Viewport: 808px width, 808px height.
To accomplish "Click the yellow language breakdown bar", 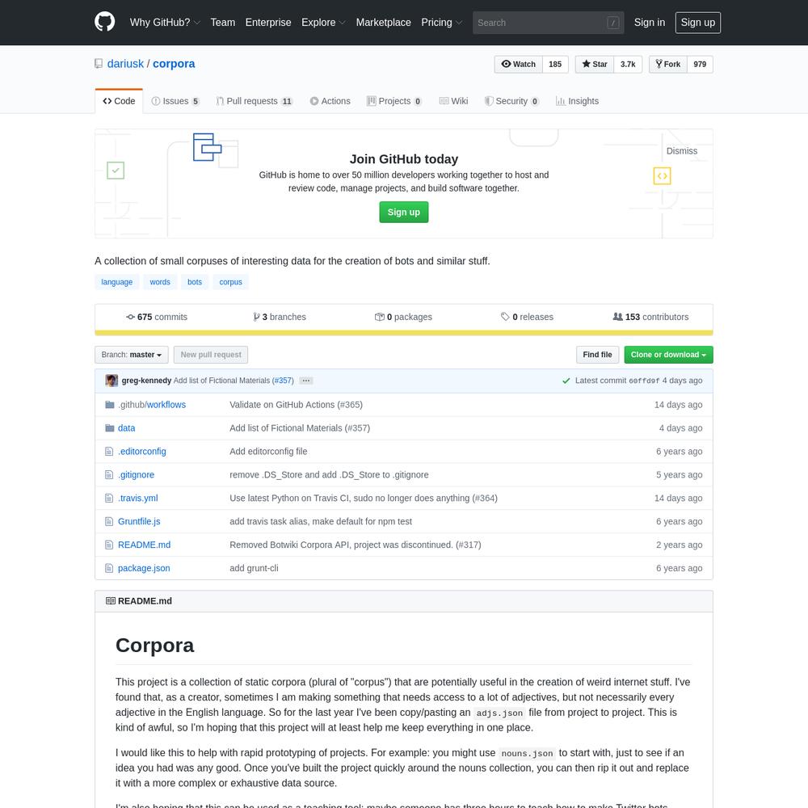I will pos(404,333).
